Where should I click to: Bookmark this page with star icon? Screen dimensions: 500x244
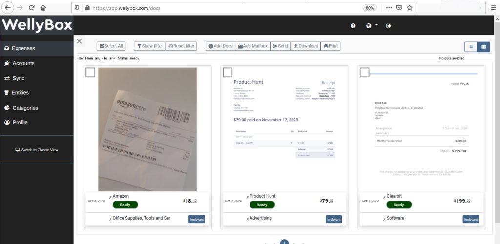click(x=410, y=8)
